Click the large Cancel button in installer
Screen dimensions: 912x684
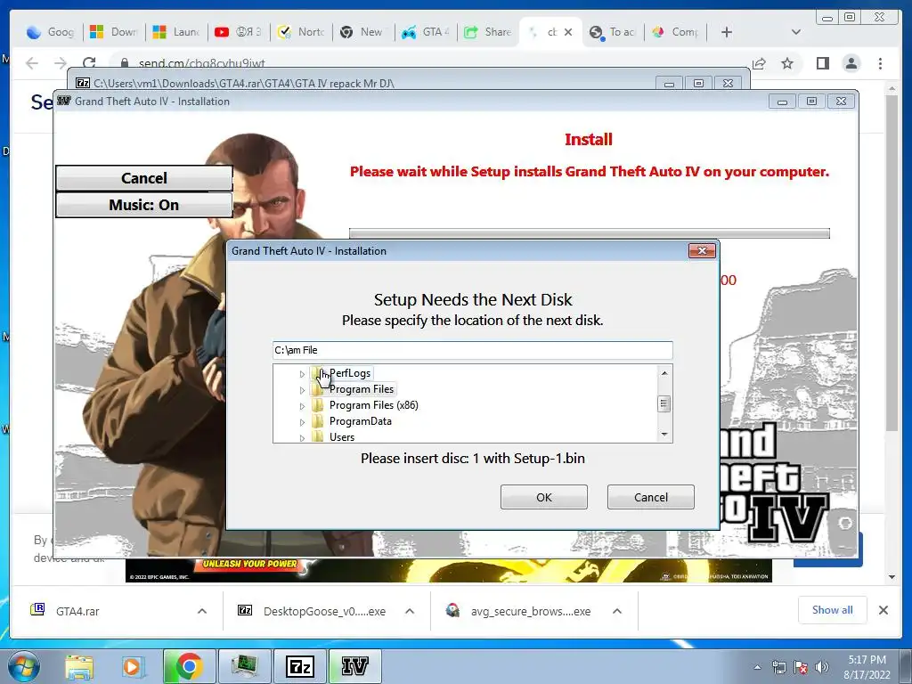(x=144, y=178)
